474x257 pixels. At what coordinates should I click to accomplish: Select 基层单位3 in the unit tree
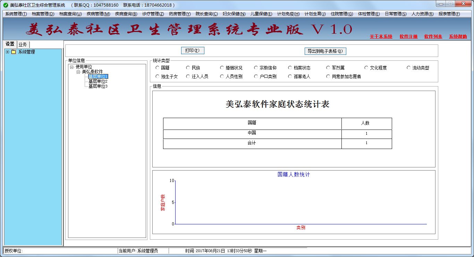pos(98,86)
